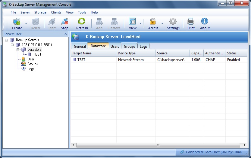Select Backup Servers in tree

click(27, 40)
